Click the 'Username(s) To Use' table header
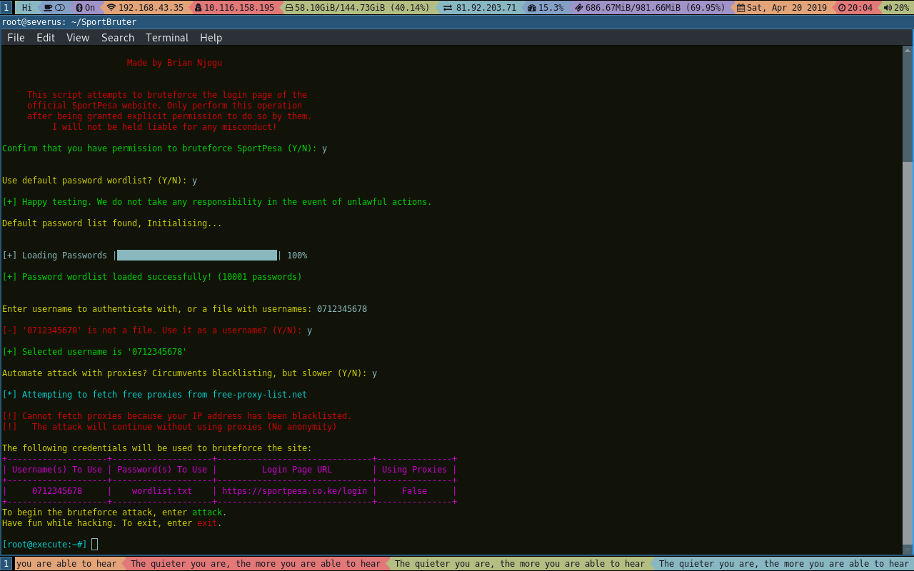This screenshot has width=914, height=571. tap(57, 470)
